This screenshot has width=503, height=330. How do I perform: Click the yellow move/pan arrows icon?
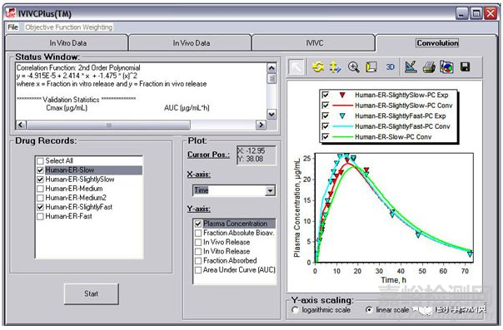335,67
